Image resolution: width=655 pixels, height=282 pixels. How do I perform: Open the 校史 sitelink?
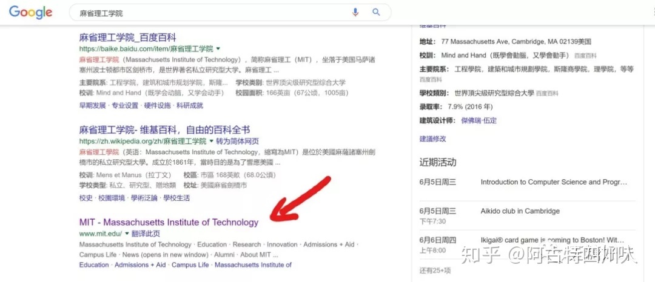coord(86,198)
